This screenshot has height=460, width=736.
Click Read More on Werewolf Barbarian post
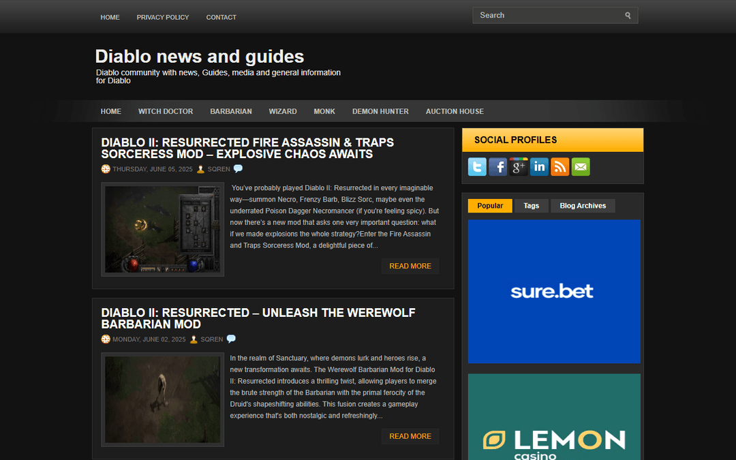coord(410,437)
